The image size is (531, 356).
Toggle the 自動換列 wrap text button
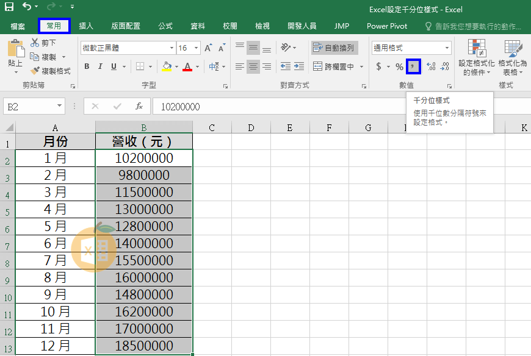pyautogui.click(x=333, y=48)
